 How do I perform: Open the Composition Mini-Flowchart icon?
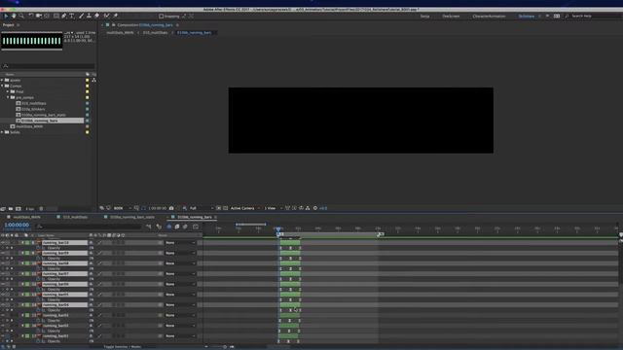(x=149, y=227)
